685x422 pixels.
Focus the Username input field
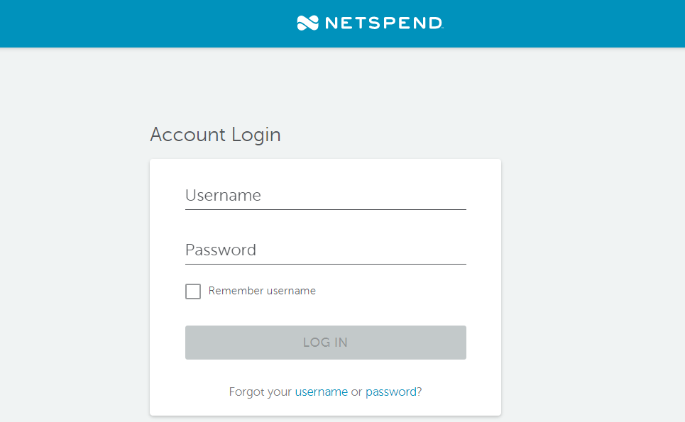325,196
